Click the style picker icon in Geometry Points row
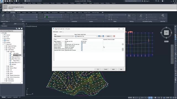This screenshot has height=99, width=177. pyautogui.click(x=82, y=44)
